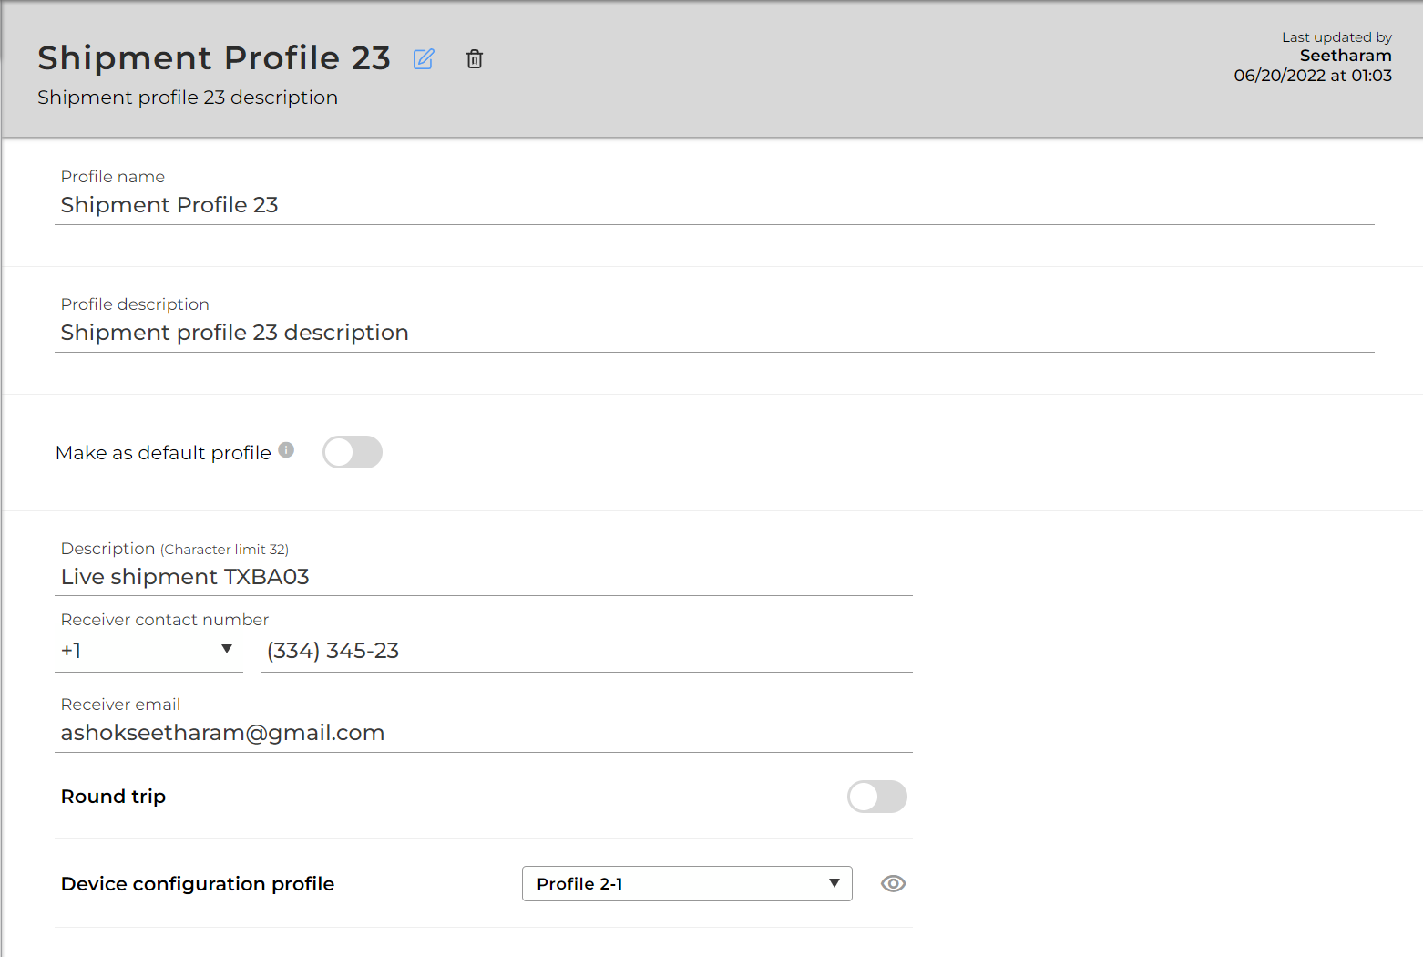Click the header subtitle Shipment profile 23 description
This screenshot has width=1423, height=957.
tap(188, 98)
